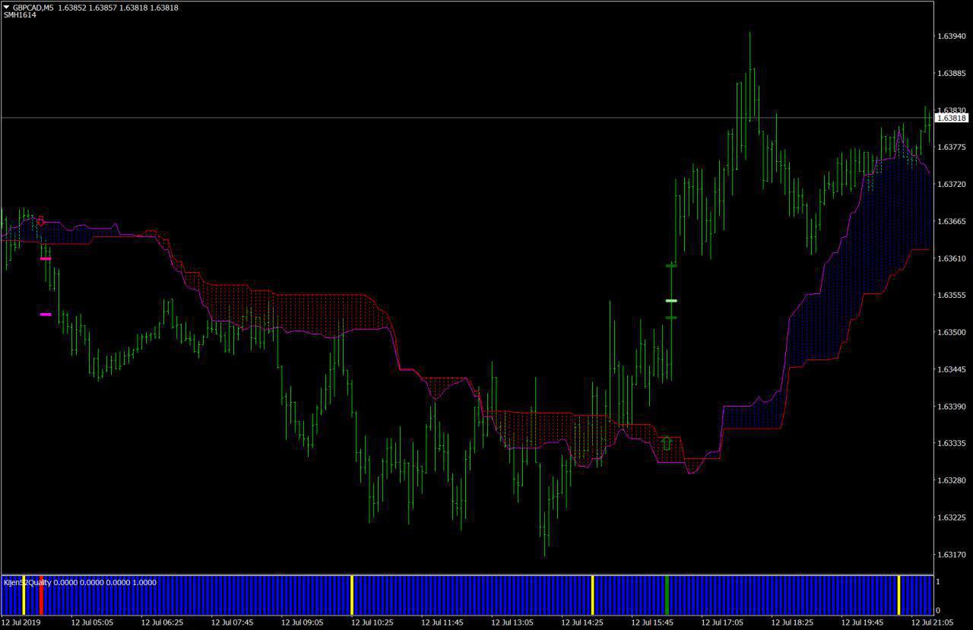
Task: Click the 1.63665 price scale label
Action: coord(952,221)
